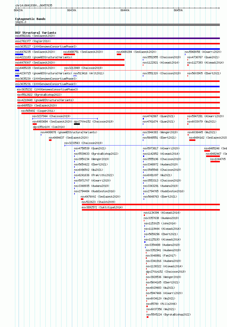
Task: Select esv3635230 (1000GenomesConsortiumPhase3) label
Action: (46, 79)
